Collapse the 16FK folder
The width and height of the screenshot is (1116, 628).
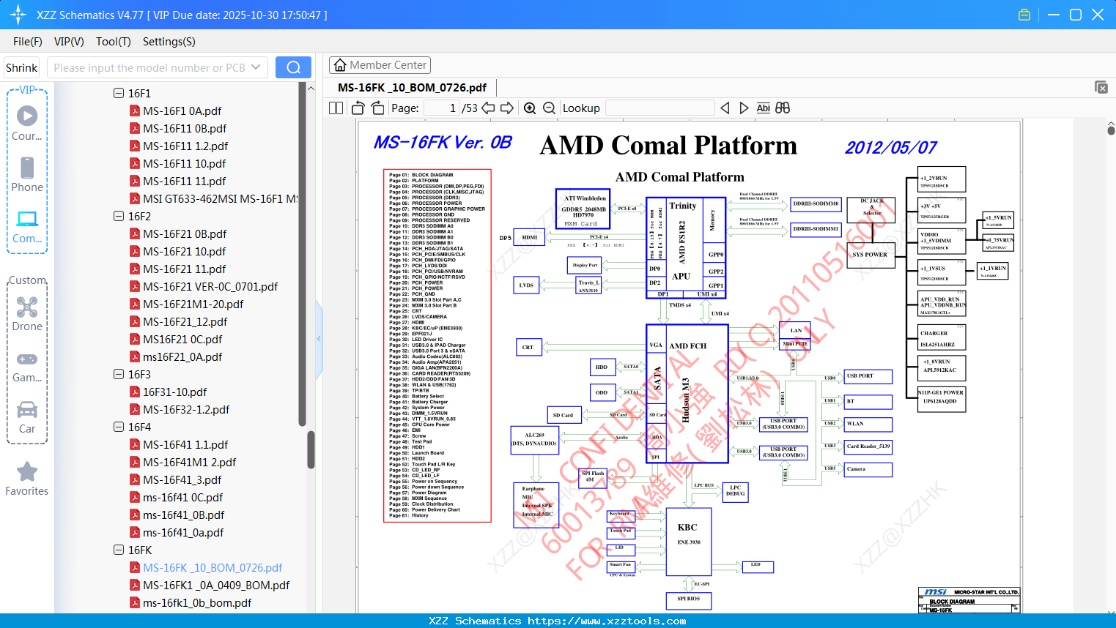tap(119, 550)
